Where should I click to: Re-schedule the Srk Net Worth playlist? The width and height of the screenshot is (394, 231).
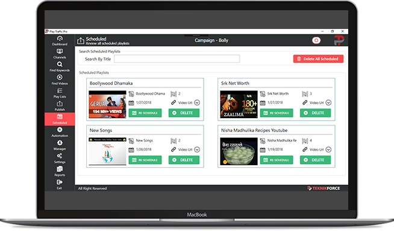[277, 113]
